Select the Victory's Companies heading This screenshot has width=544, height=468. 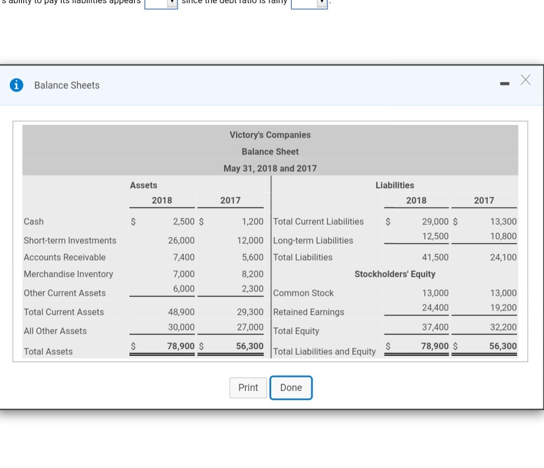270,135
